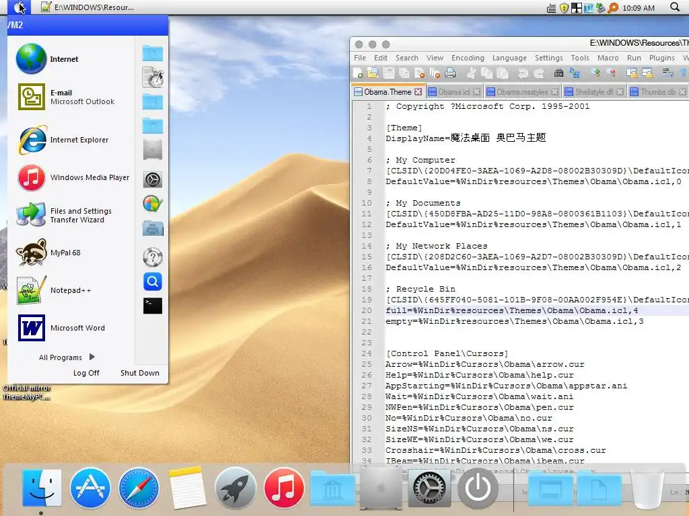Open the Run menu
689x516 pixels.
pos(634,58)
